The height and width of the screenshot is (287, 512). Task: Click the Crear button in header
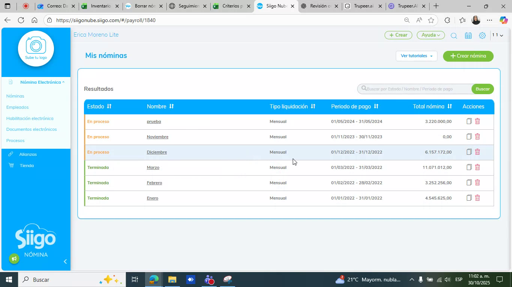point(398,35)
